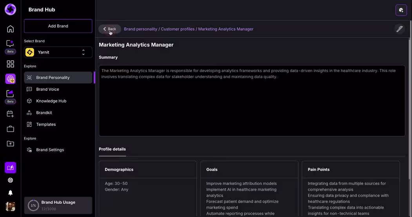Open Brand Voice menu item

(x=58, y=89)
